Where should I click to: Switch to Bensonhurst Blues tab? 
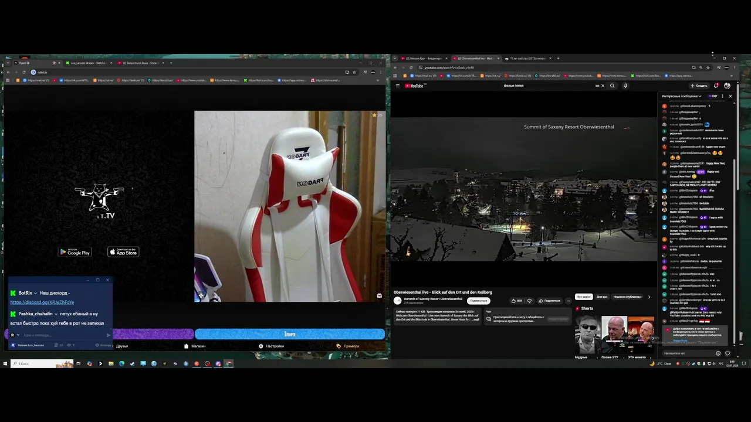141,63
